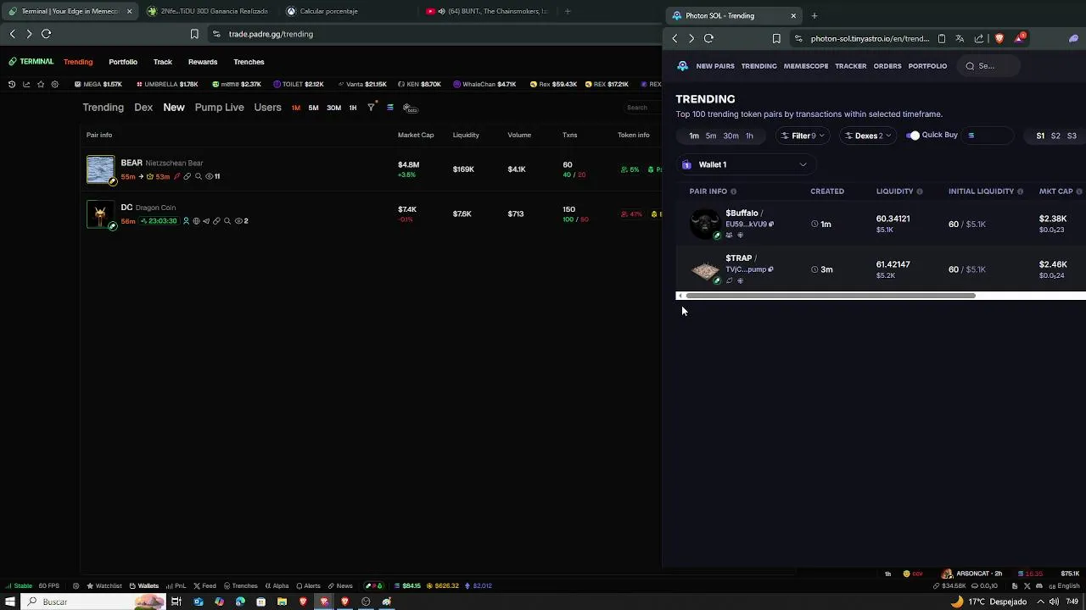Select the S3 preset
1086x610 pixels.
click(x=1072, y=136)
